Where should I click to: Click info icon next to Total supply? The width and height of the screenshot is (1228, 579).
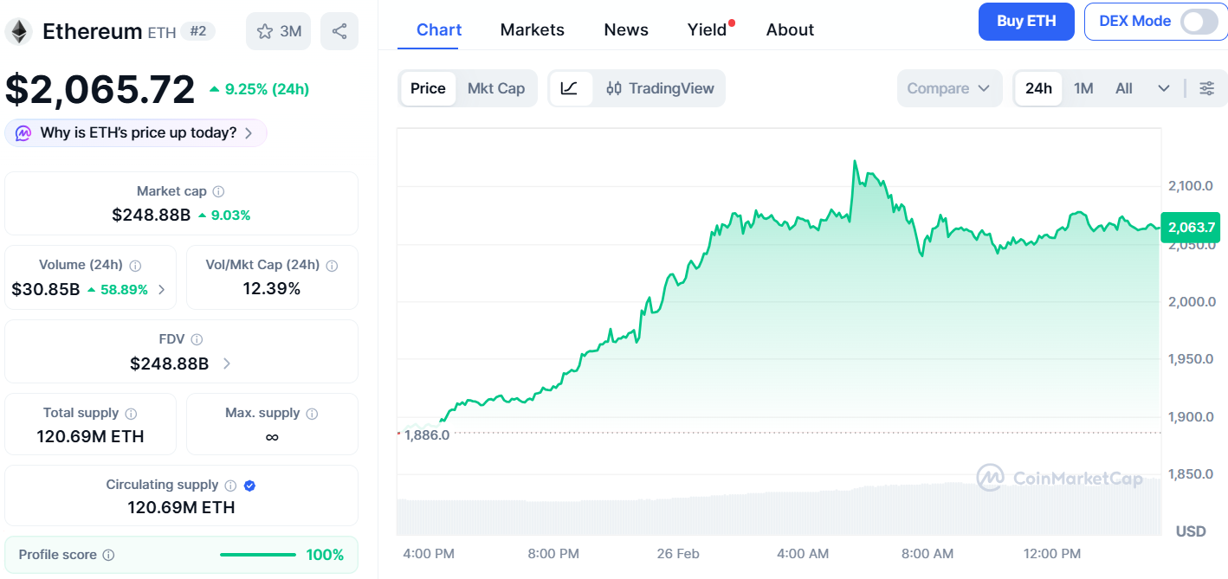131,414
